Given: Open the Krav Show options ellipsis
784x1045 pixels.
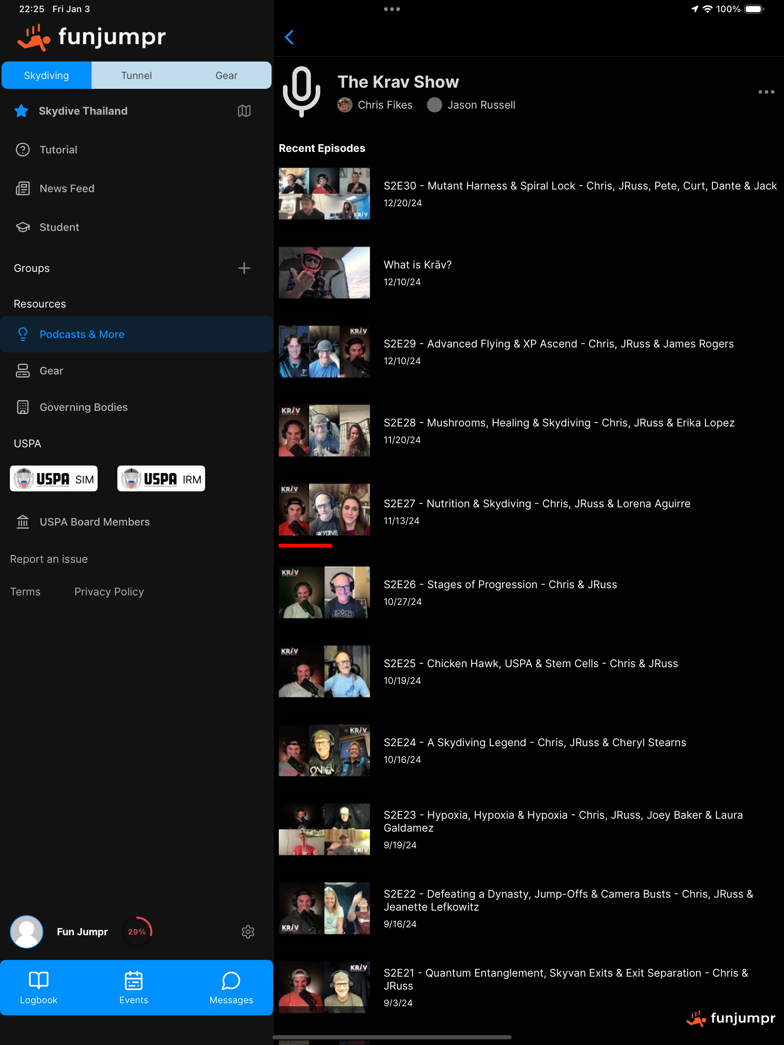Looking at the screenshot, I should [766, 92].
